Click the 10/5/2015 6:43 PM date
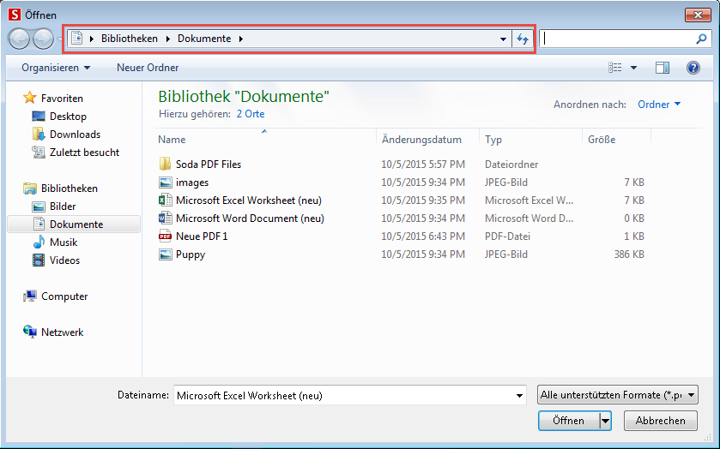 (423, 236)
